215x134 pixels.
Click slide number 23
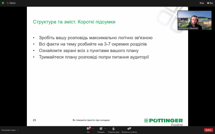(34, 120)
